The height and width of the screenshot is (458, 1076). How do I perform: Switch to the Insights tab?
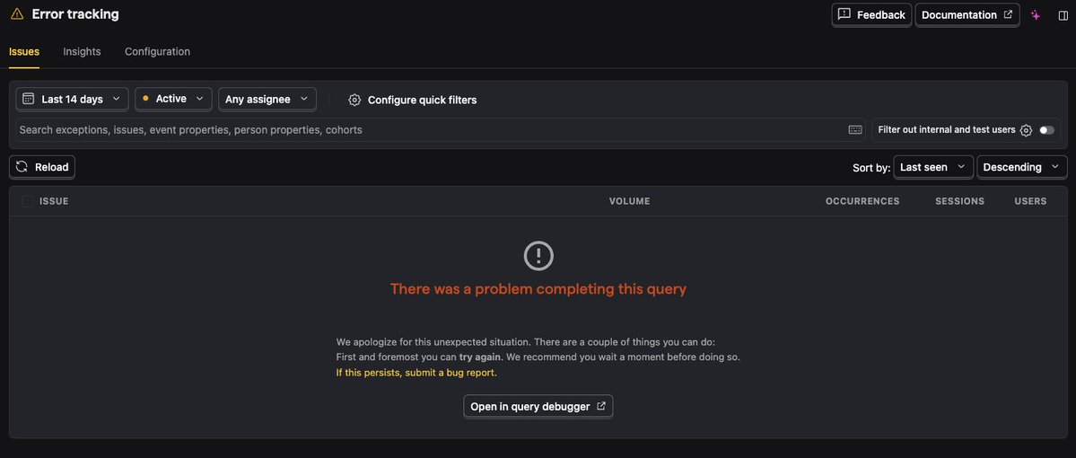(82, 51)
